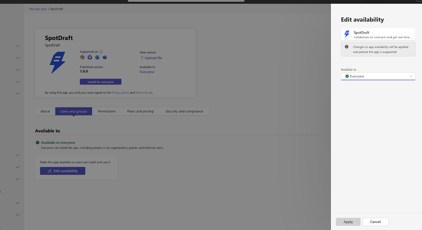Click the Outlook icon under Supported on

tap(97, 57)
